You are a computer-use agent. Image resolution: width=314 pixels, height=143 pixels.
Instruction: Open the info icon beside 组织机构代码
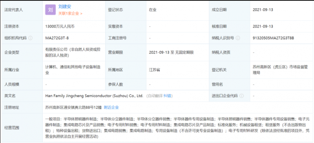tap(30, 38)
